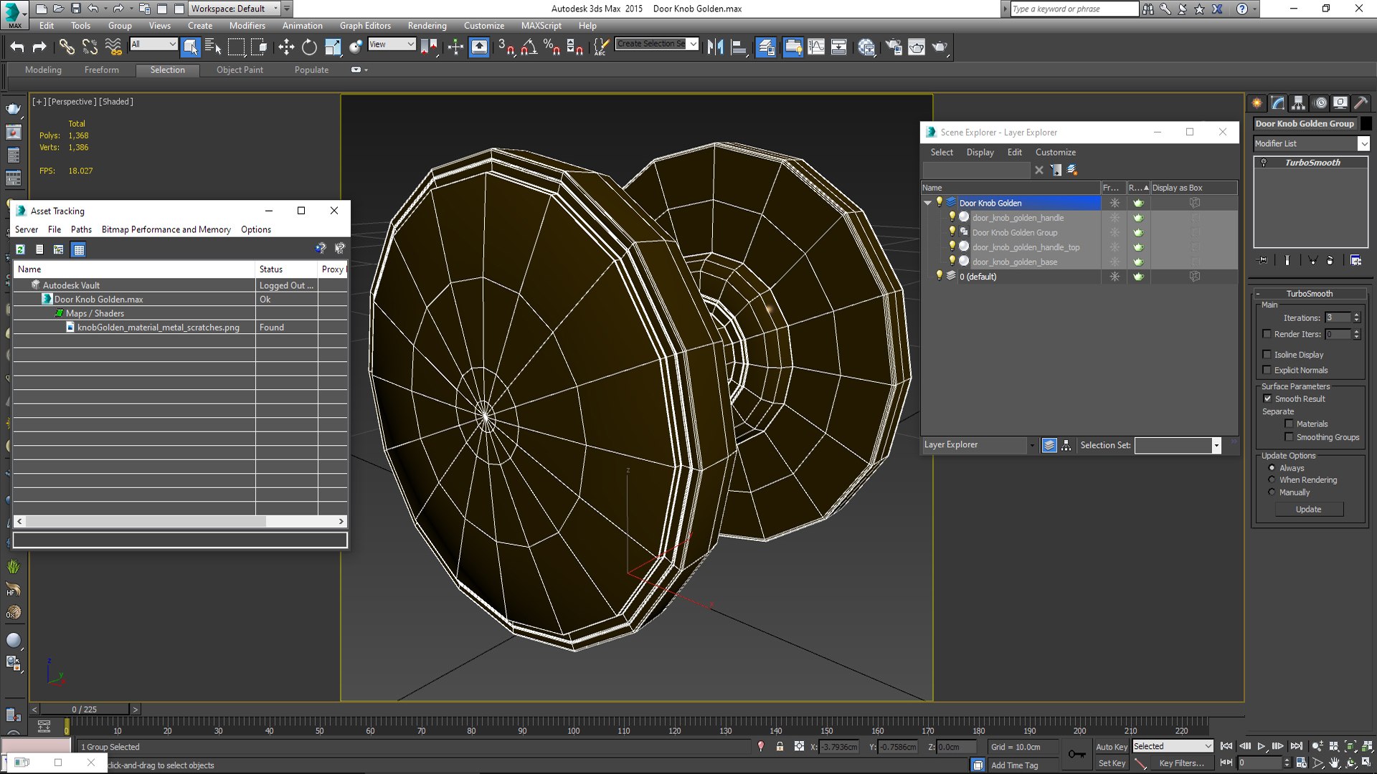Select When Rendering update option
The width and height of the screenshot is (1377, 774).
click(x=1272, y=479)
